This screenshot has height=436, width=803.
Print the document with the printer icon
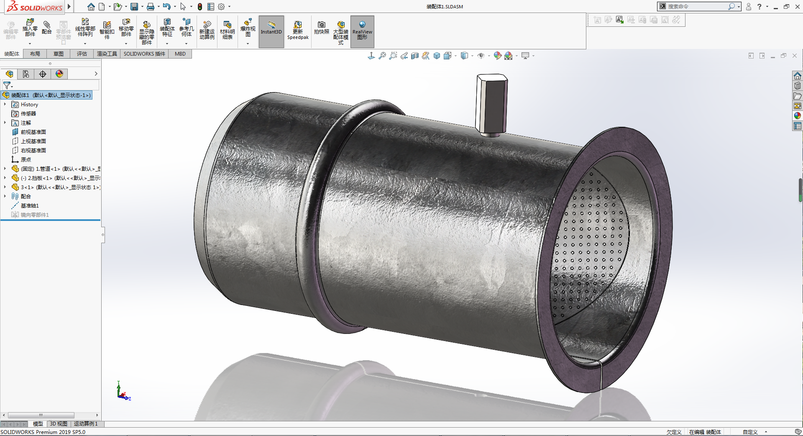pyautogui.click(x=151, y=7)
